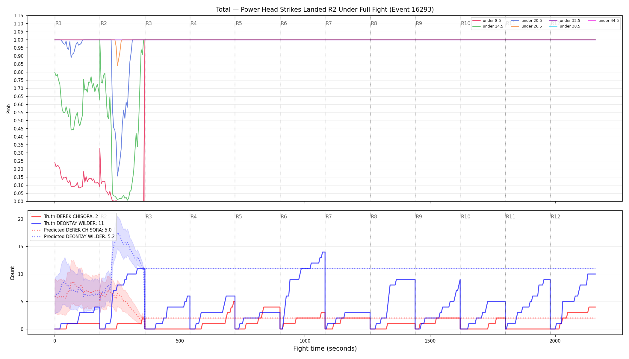Click the R12 round marker in the Count chart
This screenshot has height=359, width=629.
(556, 217)
